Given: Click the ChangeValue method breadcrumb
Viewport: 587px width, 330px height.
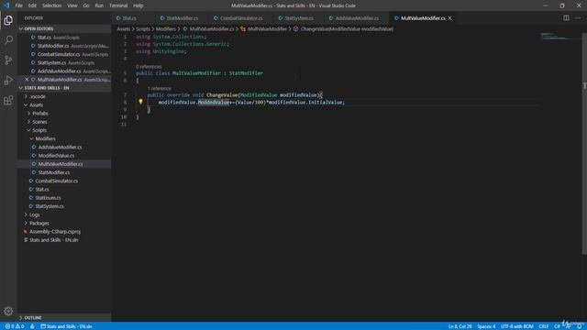Looking at the screenshot, I should pyautogui.click(x=343, y=28).
